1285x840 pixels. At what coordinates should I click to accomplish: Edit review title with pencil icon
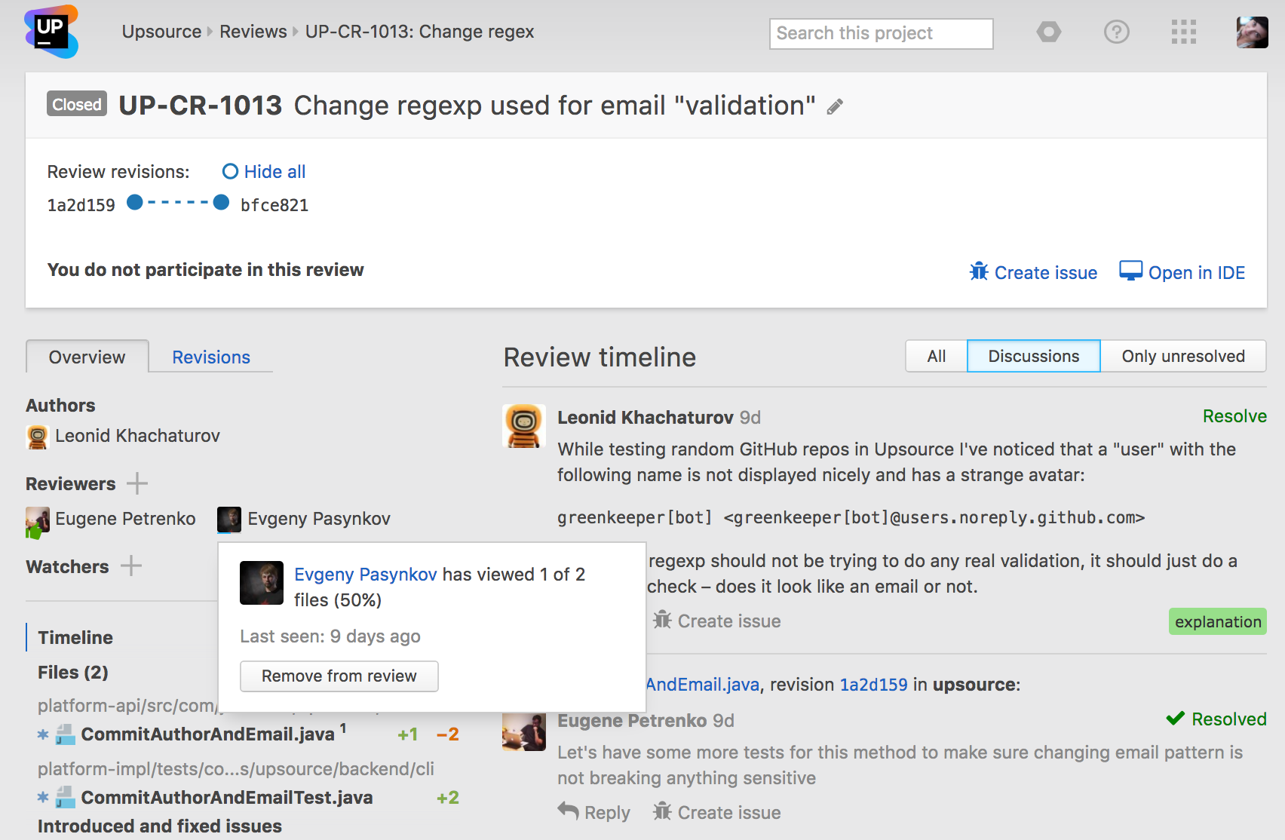(x=835, y=107)
